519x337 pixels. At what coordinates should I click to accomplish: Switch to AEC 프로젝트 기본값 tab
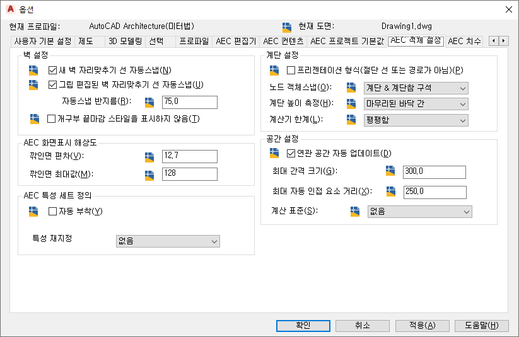pos(347,42)
